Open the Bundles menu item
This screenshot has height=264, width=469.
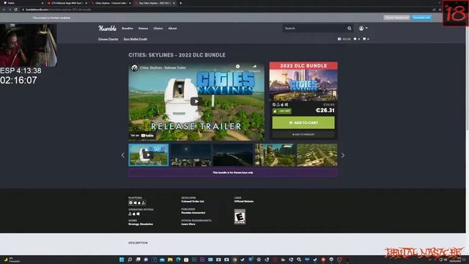pos(127,28)
